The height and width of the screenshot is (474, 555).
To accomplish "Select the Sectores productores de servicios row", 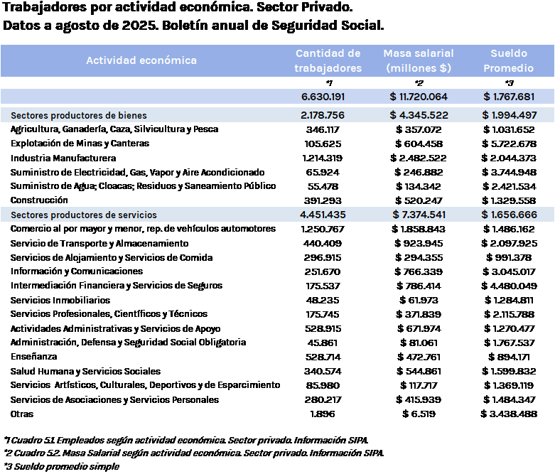I will click(84, 215).
